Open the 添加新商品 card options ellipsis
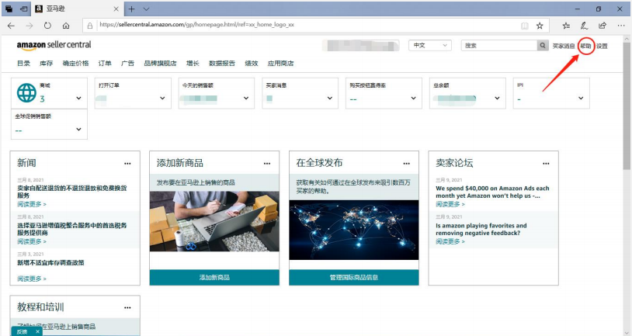 point(267,164)
